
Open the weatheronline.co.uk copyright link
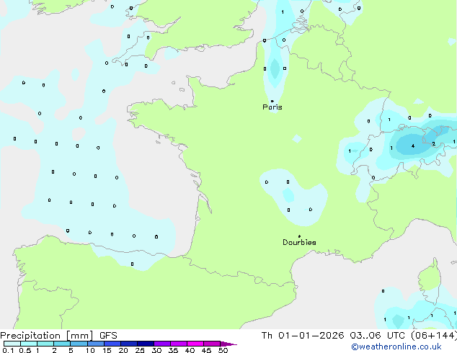click(x=396, y=347)
